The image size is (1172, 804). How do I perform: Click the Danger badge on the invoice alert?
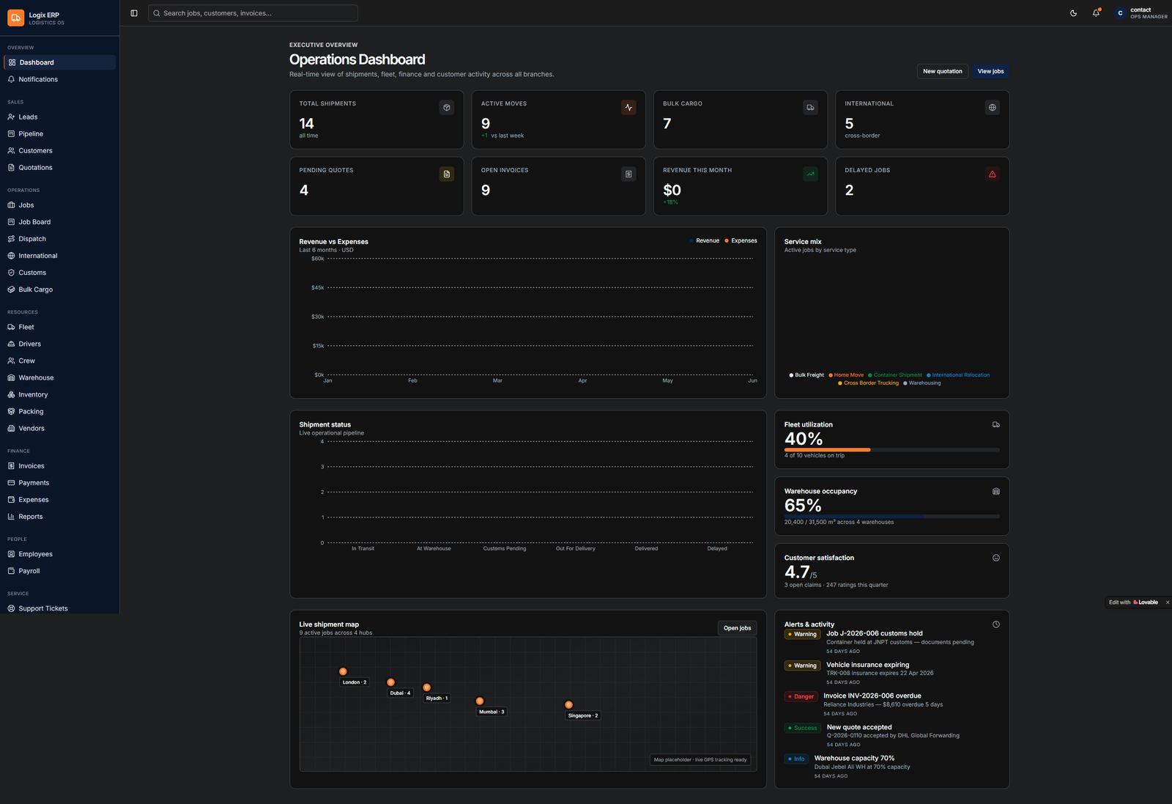coord(801,697)
